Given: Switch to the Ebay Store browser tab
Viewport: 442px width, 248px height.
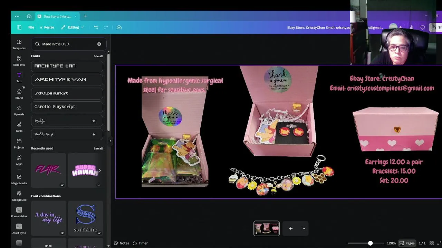Looking at the screenshot, I should tap(57, 16).
